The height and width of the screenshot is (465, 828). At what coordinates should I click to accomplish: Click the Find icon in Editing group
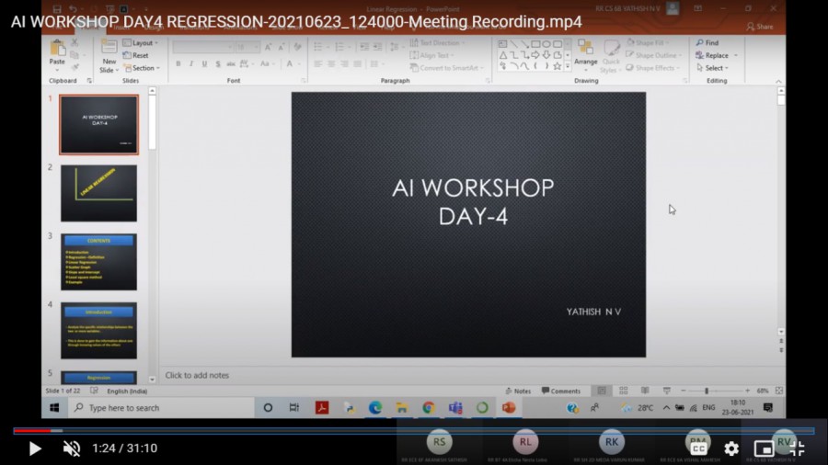coord(707,43)
